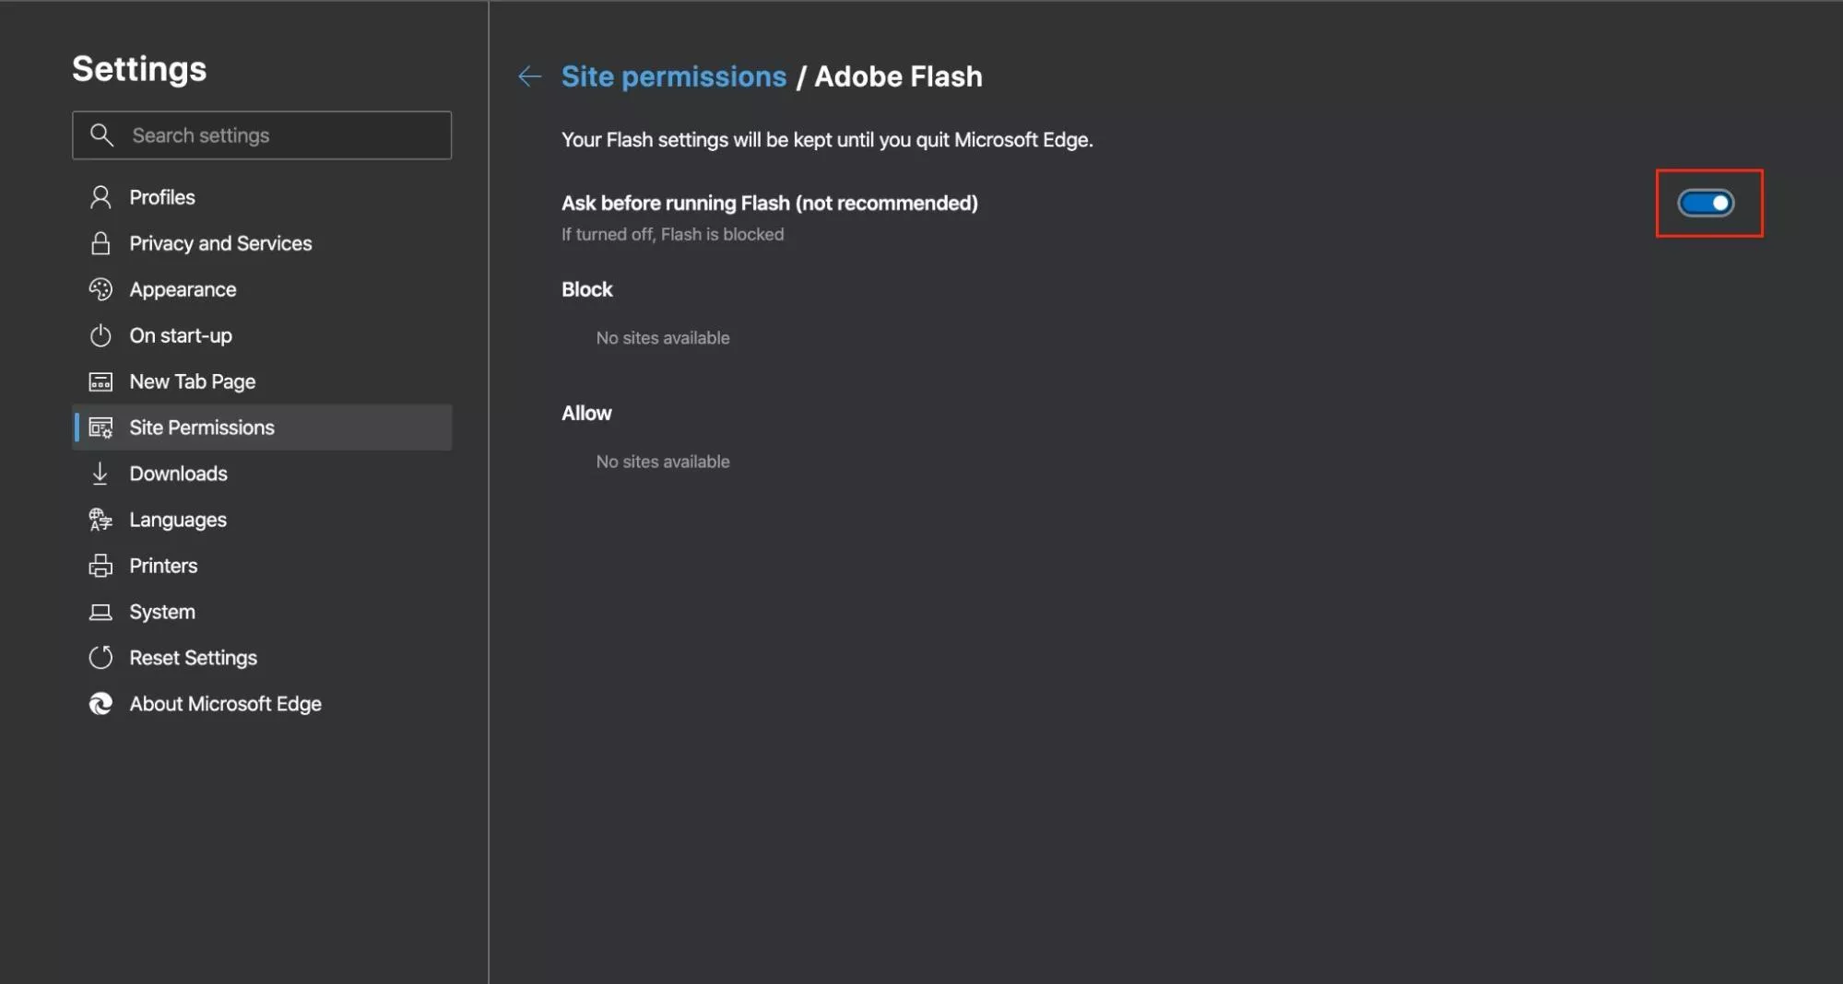Select Site Permissions in the sidebar
This screenshot has width=1843, height=984.
point(202,428)
